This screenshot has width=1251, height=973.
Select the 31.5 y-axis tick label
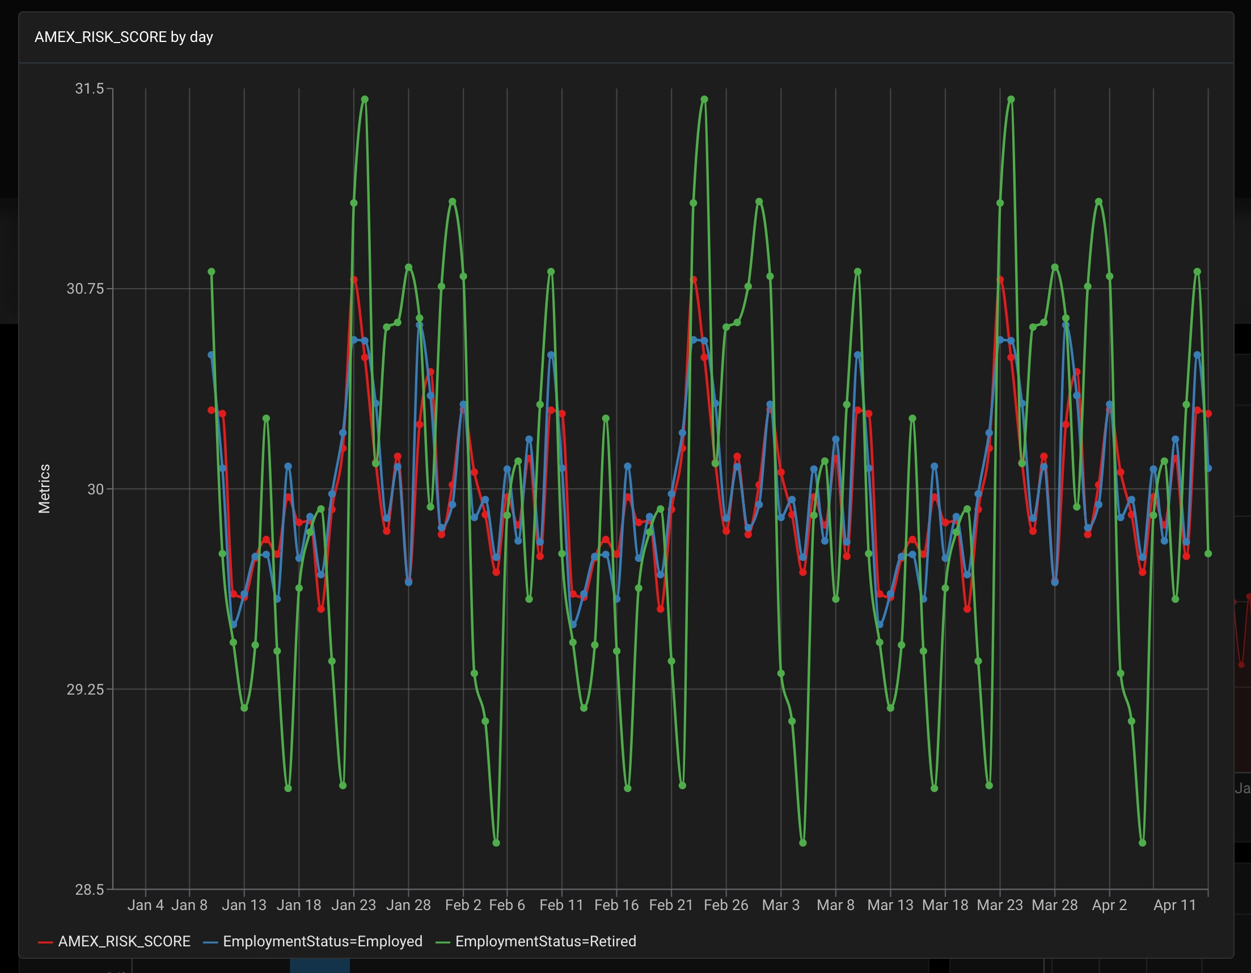tap(90, 89)
